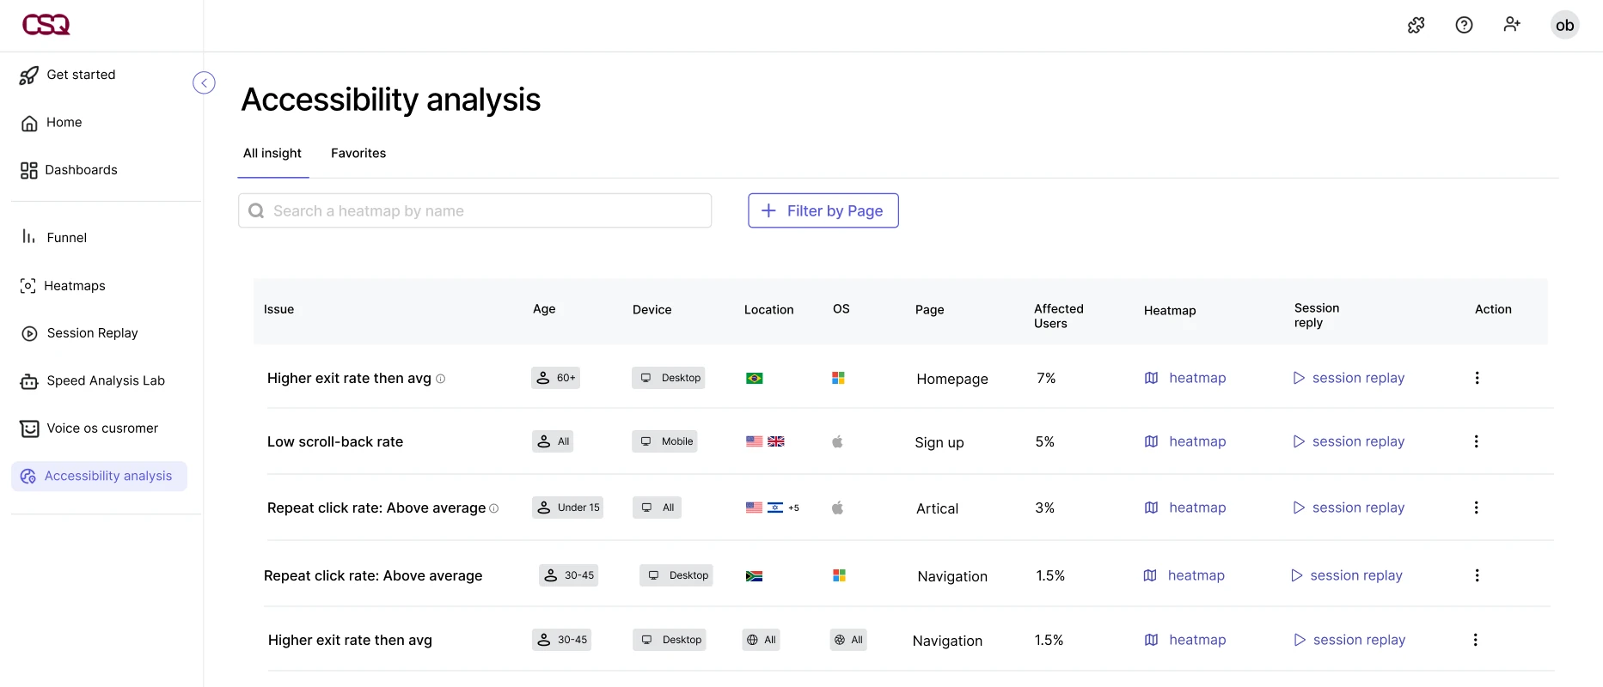1603x687 pixels.
Task: Click the Homepage page cell
Action: [952, 379]
